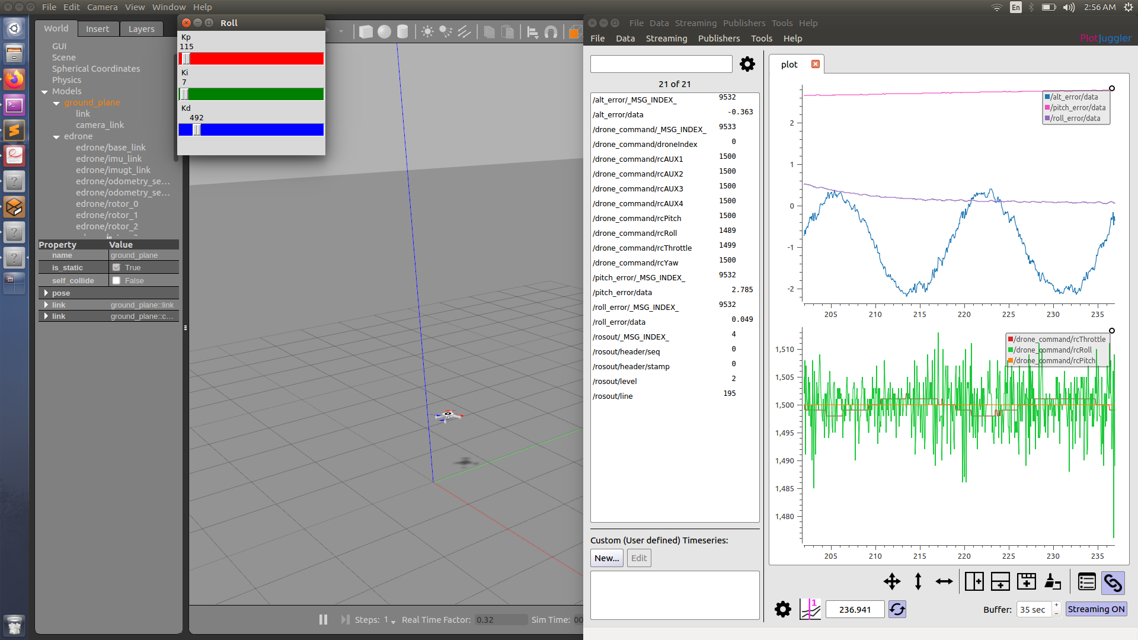
Task: Click the blue Kd slider
Action: (251, 130)
